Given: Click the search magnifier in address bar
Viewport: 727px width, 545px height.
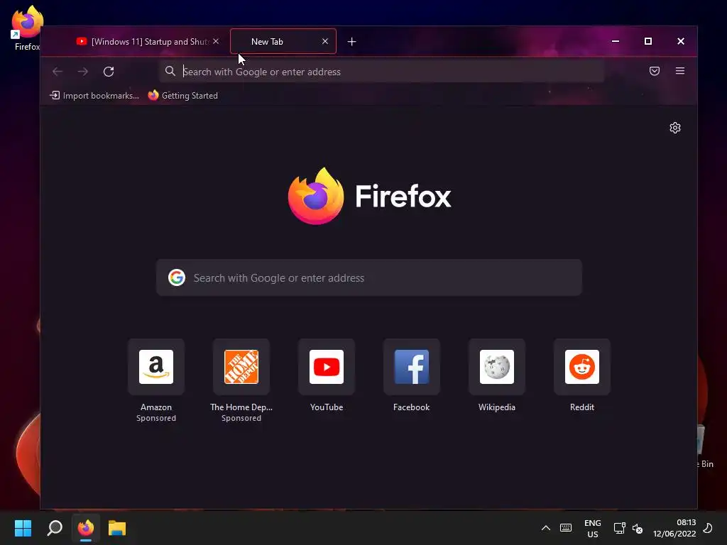Looking at the screenshot, I should [x=170, y=72].
